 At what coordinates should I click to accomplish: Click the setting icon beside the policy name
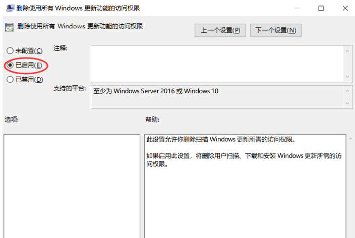(9, 27)
